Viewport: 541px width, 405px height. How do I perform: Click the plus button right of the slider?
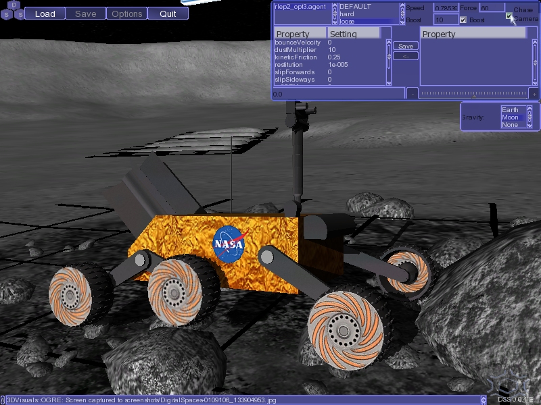[534, 94]
